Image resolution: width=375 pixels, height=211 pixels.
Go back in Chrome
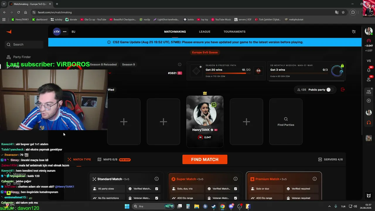click(x=4, y=12)
